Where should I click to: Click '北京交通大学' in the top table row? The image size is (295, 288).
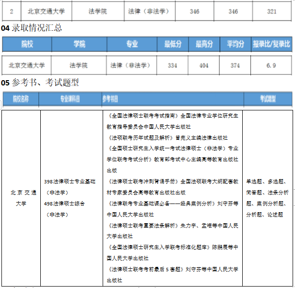coord(46,12)
